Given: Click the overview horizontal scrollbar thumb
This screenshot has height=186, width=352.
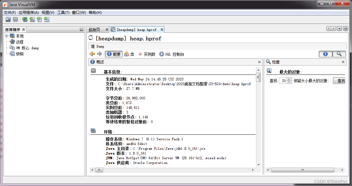Looking at the screenshot, I should click(x=99, y=170).
